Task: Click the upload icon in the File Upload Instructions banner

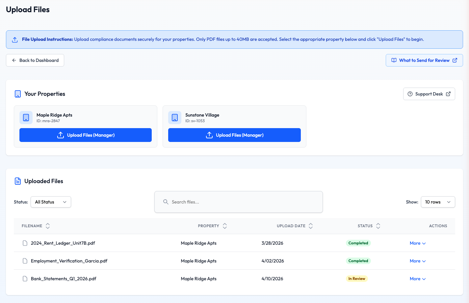Action: tap(14, 39)
